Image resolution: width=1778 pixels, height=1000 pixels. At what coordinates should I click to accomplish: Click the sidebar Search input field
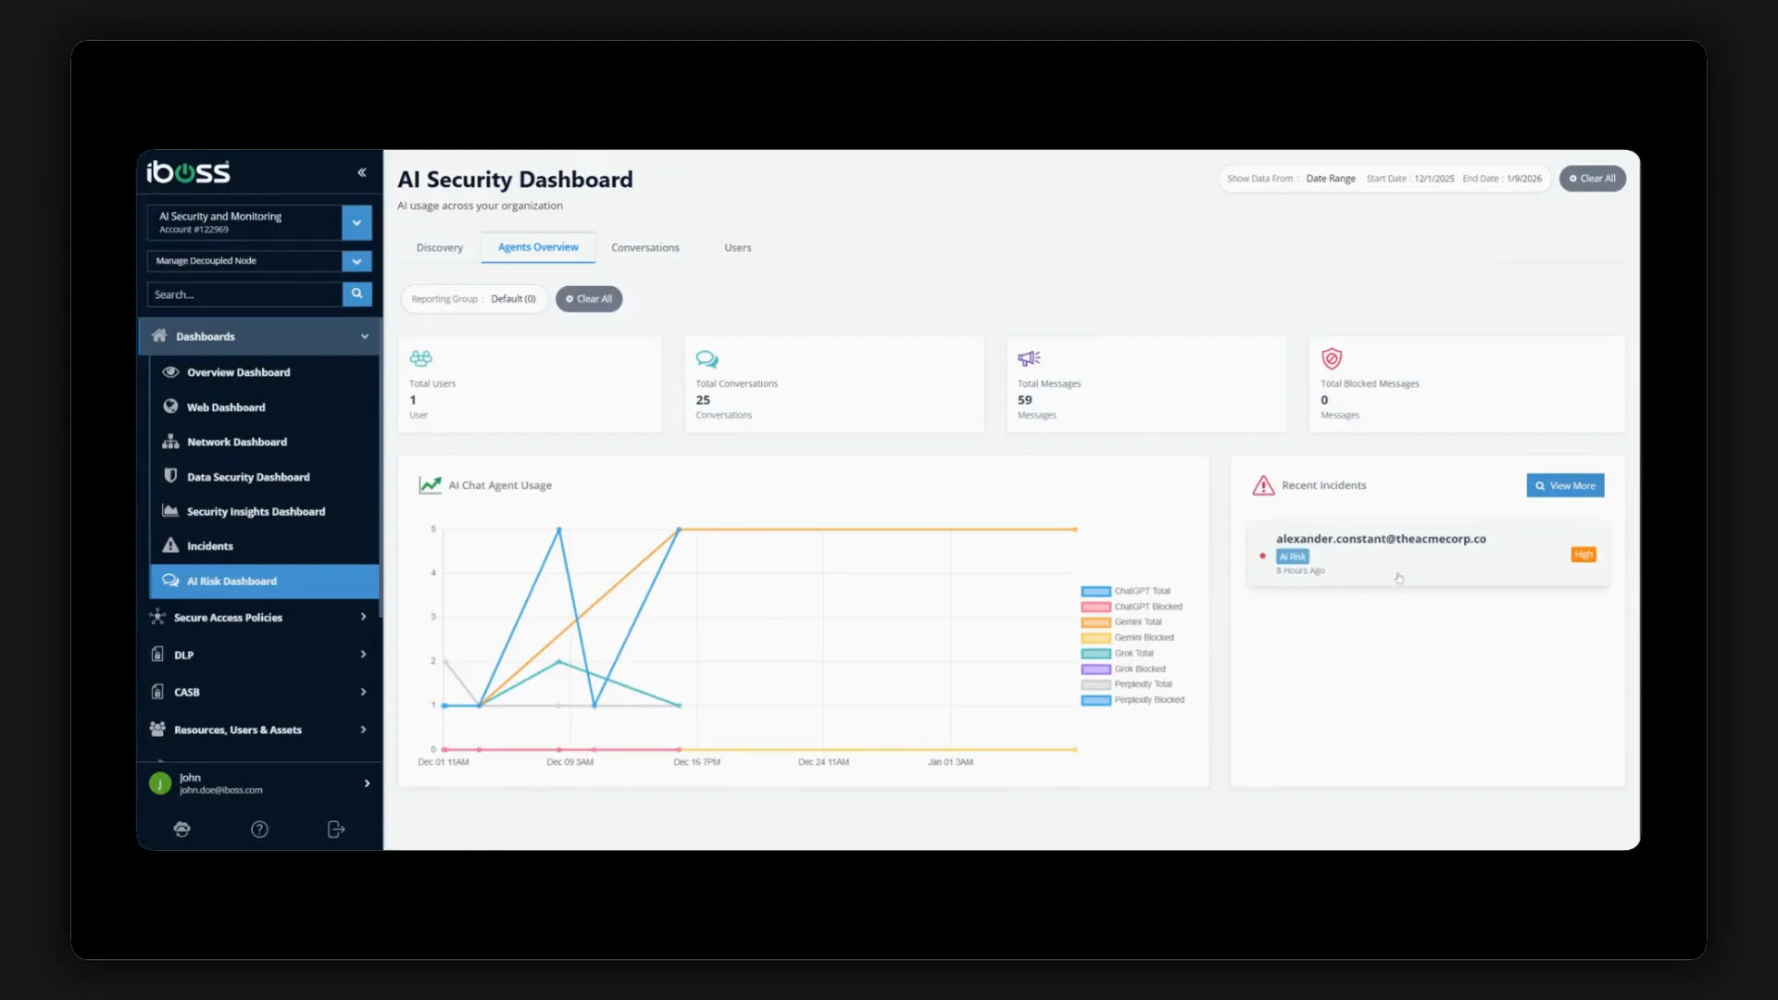tap(244, 294)
